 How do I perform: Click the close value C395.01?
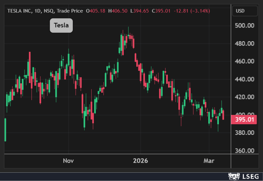(x=161, y=11)
